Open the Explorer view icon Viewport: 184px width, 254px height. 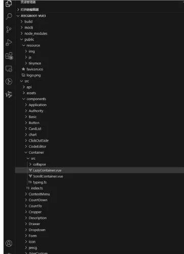(9, 4)
